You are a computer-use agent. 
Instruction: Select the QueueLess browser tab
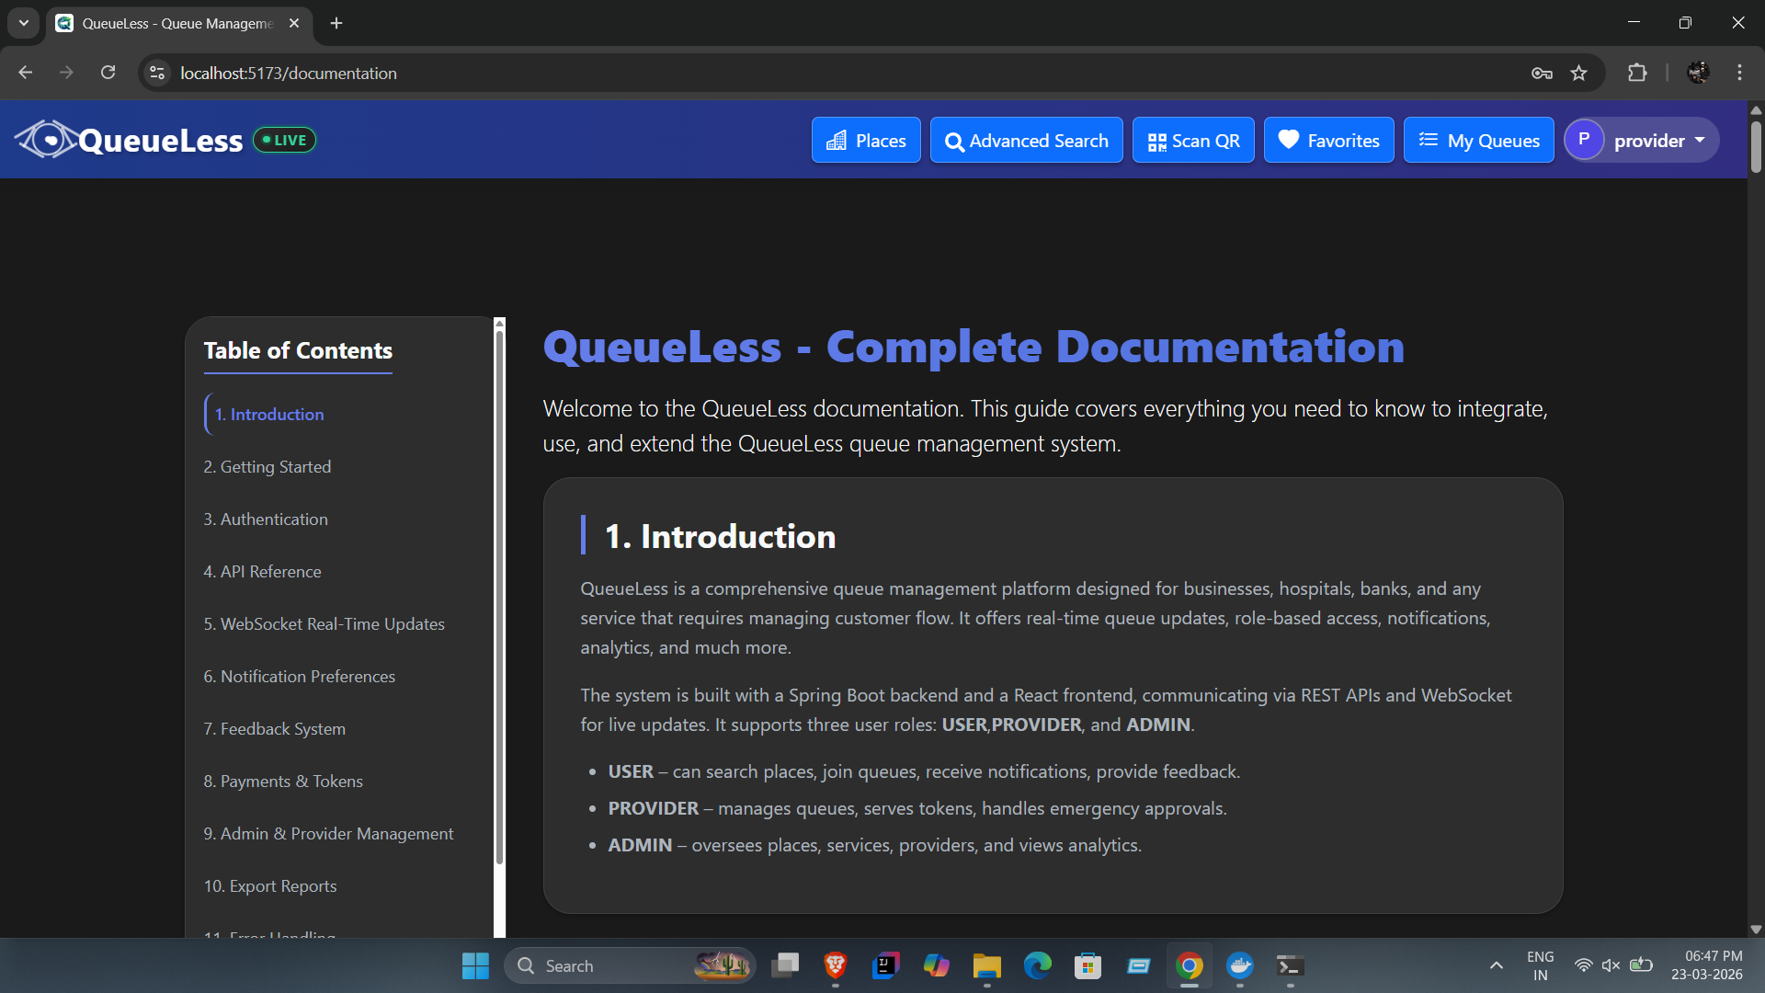tap(177, 23)
